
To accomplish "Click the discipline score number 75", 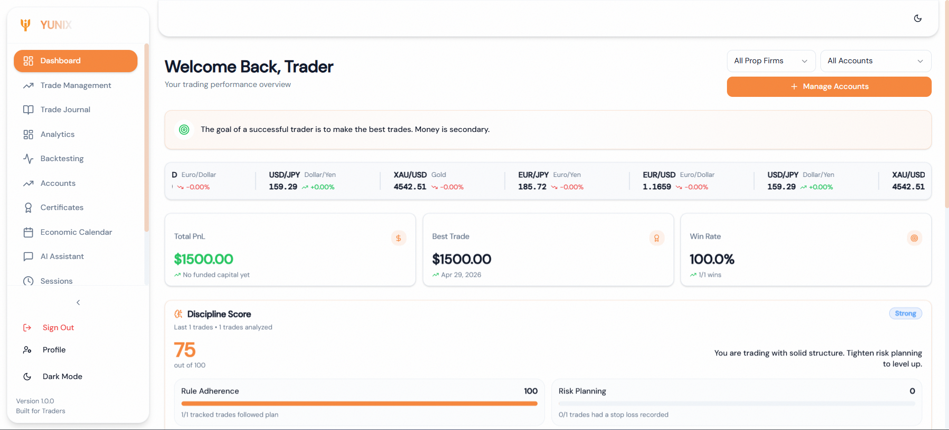I will pos(184,350).
